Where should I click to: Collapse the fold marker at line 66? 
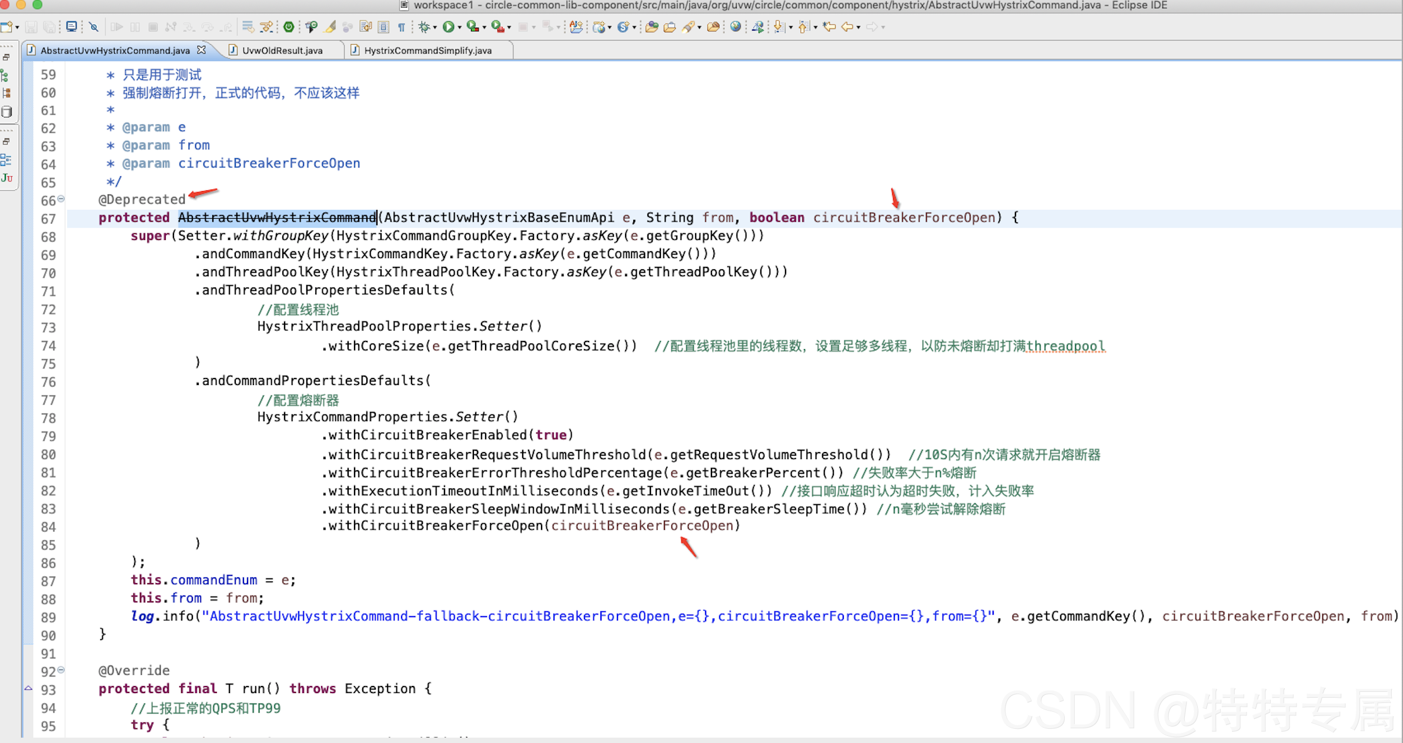[61, 199]
